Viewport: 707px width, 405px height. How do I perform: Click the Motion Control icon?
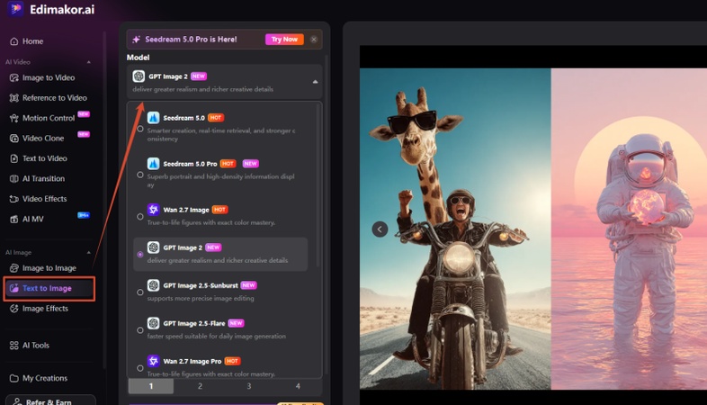coord(14,118)
